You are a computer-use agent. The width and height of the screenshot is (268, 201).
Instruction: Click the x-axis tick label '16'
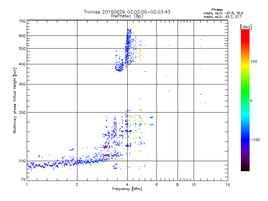click(228, 185)
